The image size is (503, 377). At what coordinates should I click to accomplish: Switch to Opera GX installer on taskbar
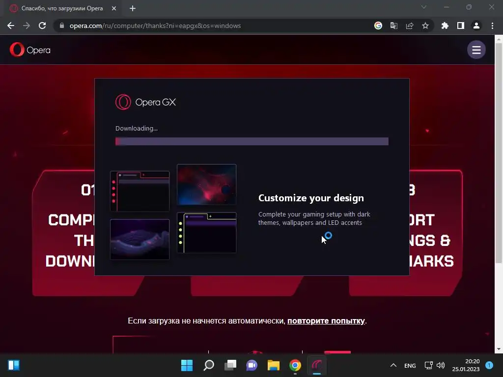[317, 365]
